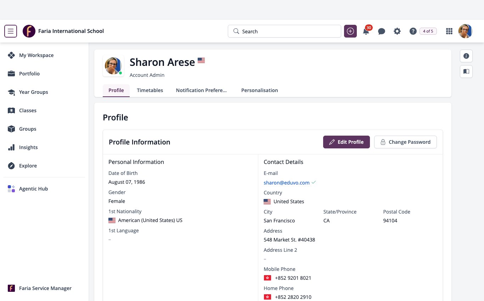Switch to the Personalisation tab
Screen dimensions: 484x301
(x=259, y=90)
